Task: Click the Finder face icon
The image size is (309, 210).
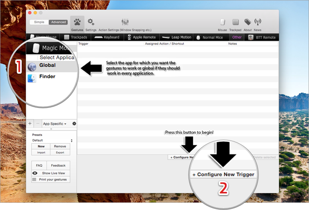Action: point(32,78)
